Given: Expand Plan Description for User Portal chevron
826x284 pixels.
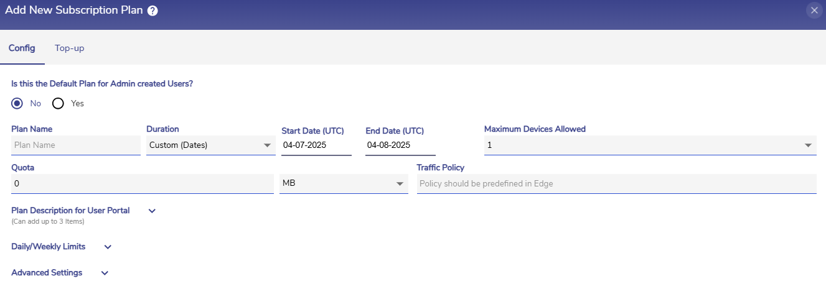Looking at the screenshot, I should click(152, 211).
